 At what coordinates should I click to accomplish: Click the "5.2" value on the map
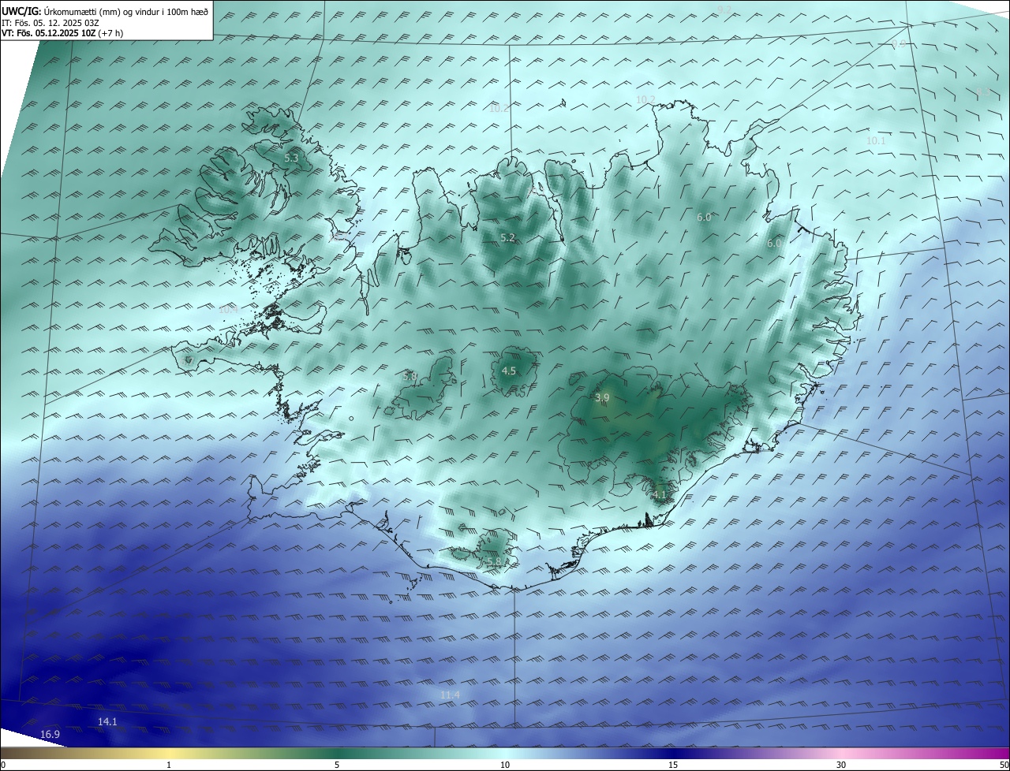[x=507, y=237]
